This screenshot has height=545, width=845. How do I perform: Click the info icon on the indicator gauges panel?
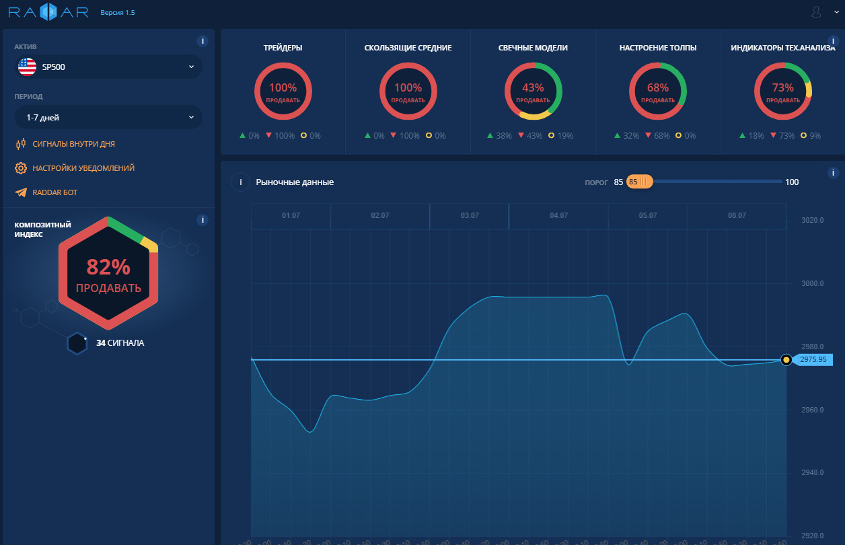coord(832,42)
